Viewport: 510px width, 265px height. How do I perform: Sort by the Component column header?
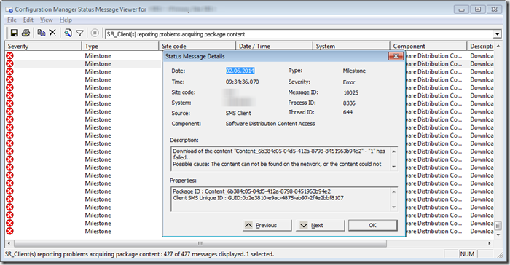point(428,46)
